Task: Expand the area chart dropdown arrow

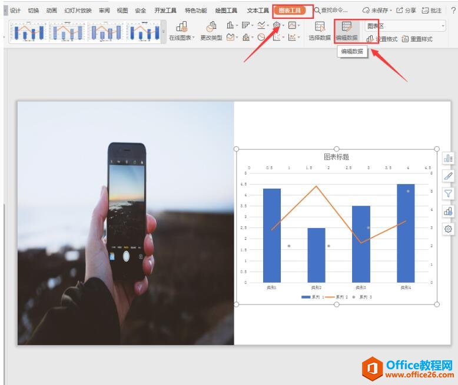Action: [237, 38]
